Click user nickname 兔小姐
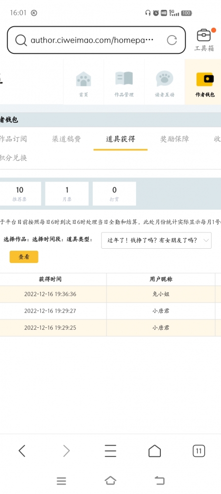This screenshot has width=221, height=494. (x=161, y=294)
